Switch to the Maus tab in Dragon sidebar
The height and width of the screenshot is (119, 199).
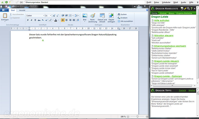click(171, 13)
